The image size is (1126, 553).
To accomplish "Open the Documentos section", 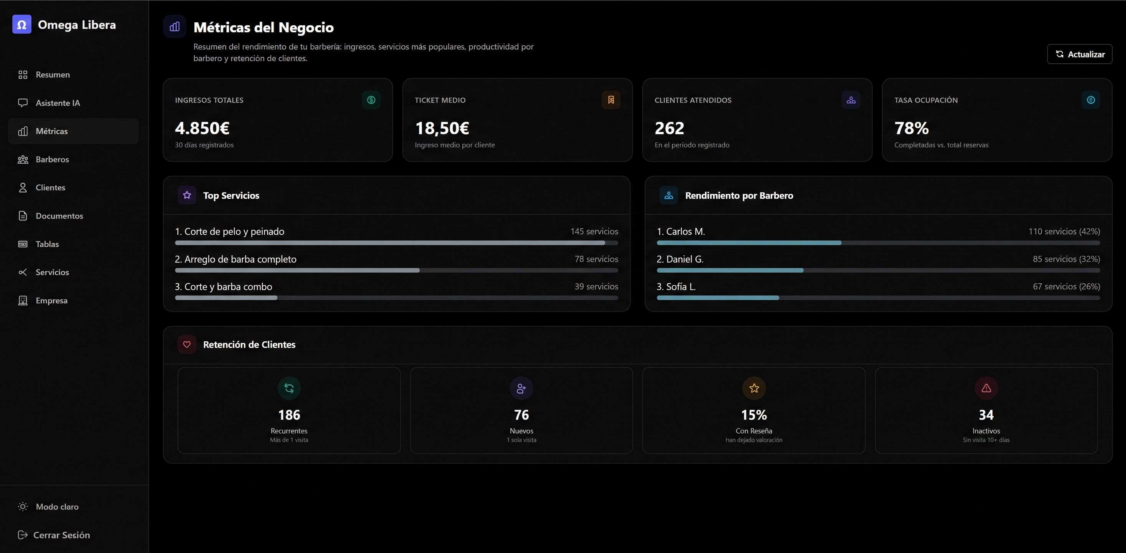I will point(73,215).
